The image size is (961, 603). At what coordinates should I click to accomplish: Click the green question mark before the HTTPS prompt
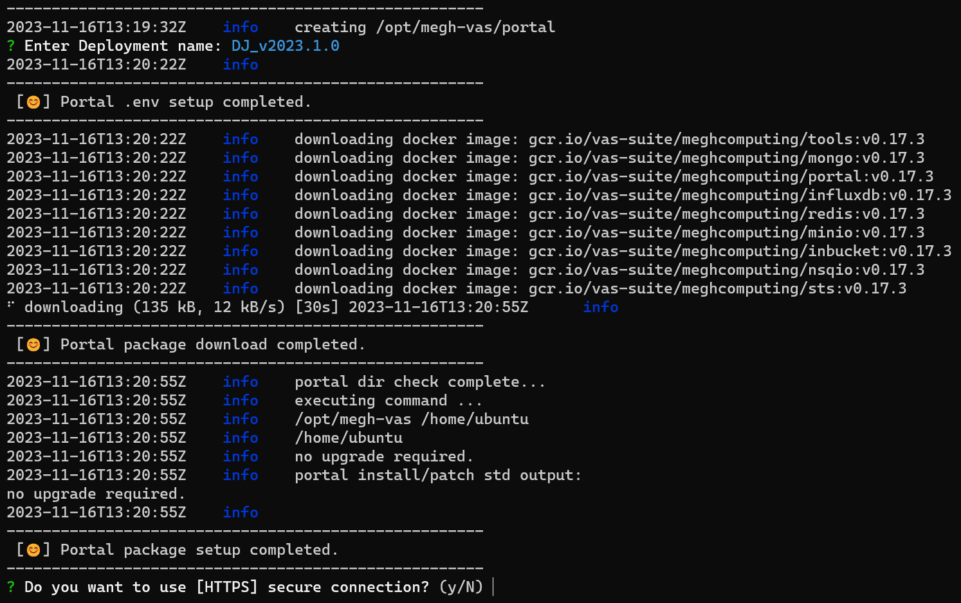(x=11, y=588)
